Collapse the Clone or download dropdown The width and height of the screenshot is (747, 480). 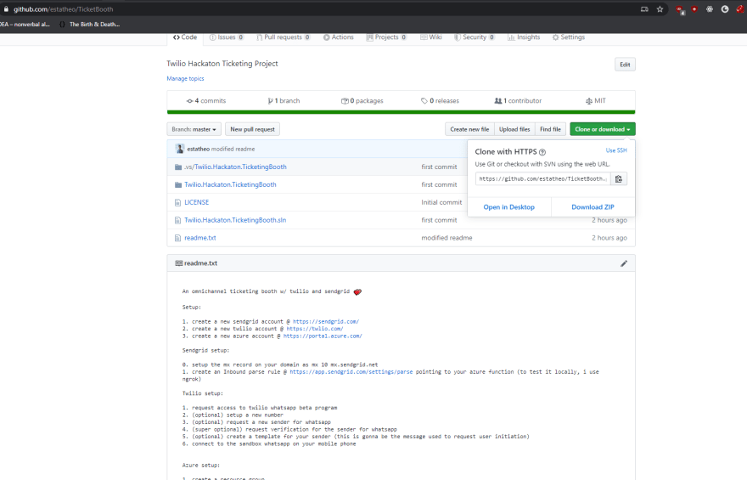point(602,129)
